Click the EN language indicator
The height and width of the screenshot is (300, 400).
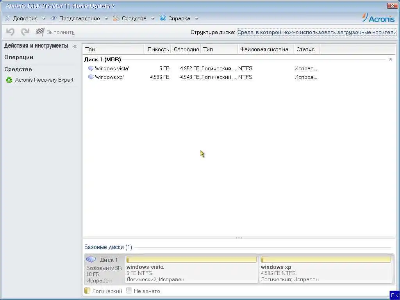coord(395,295)
